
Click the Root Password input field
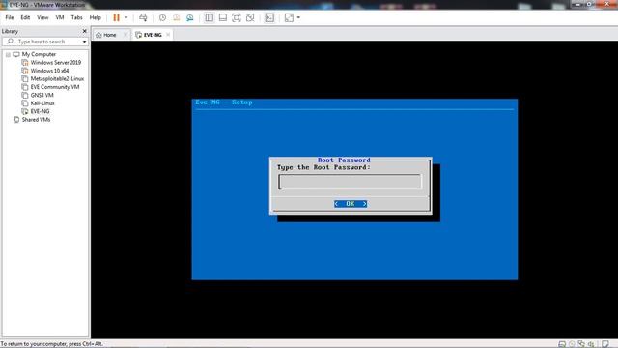tap(350, 182)
